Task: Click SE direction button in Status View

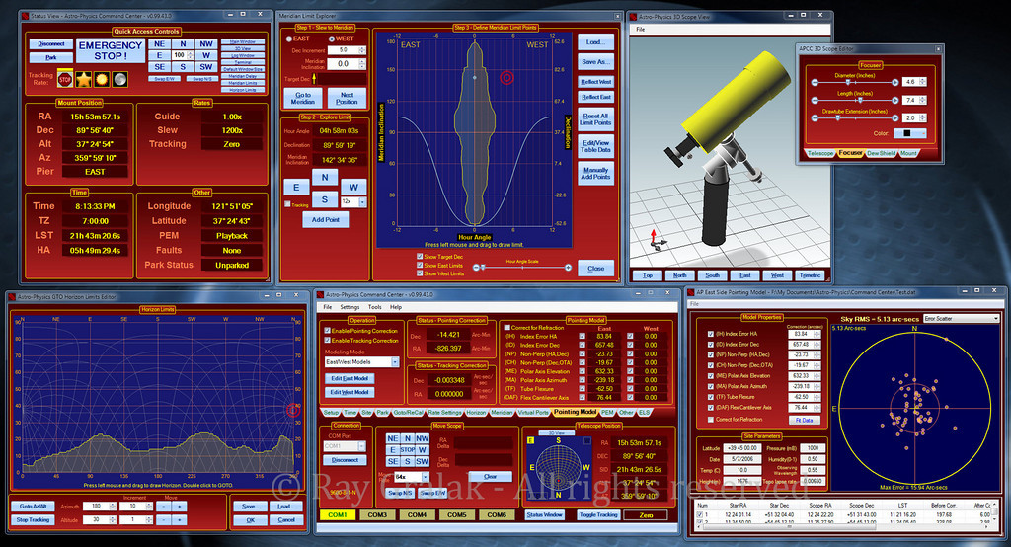Action: click(x=159, y=67)
